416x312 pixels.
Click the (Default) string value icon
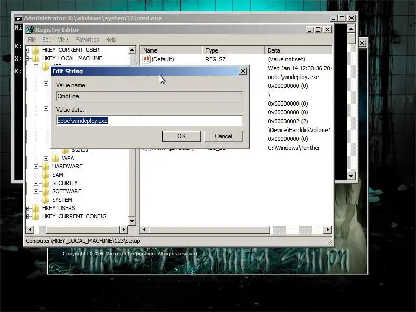pos(147,59)
